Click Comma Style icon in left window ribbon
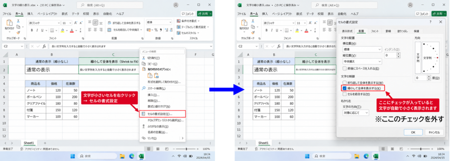This screenshot has height=161, width=455. click(160, 30)
